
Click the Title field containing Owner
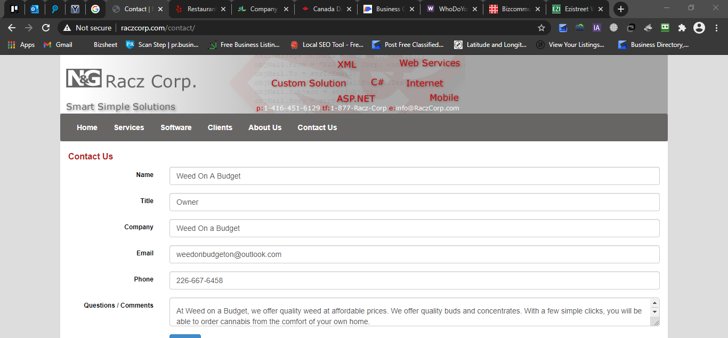(414, 202)
